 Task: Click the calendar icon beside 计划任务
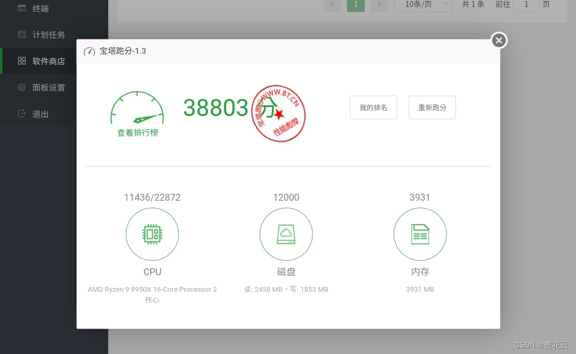pos(22,35)
